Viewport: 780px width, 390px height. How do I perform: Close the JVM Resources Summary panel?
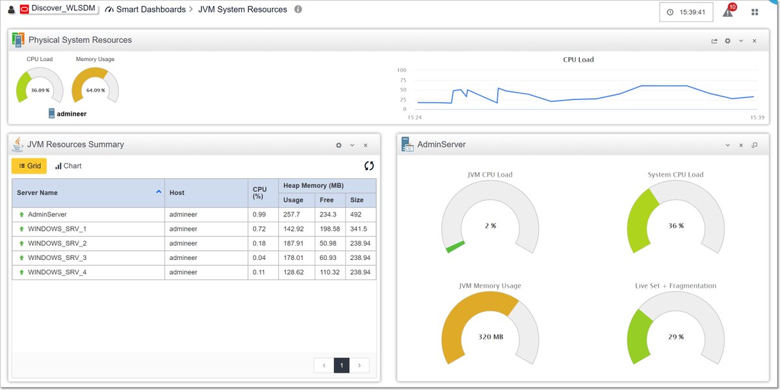click(x=365, y=145)
